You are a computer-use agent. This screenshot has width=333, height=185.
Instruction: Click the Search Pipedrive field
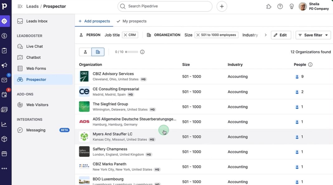click(x=165, y=6)
